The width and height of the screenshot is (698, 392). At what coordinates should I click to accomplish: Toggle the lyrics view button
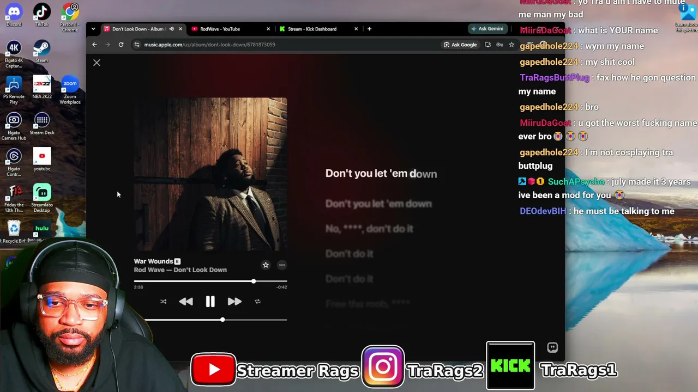click(552, 347)
